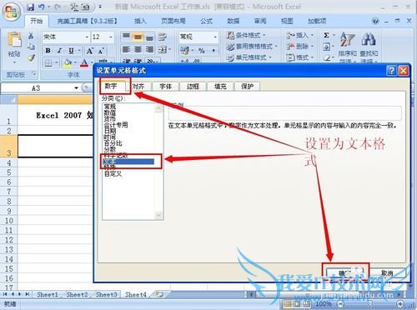Select 会计专用 in the category list
This screenshot has width=417, height=310.
[116, 125]
